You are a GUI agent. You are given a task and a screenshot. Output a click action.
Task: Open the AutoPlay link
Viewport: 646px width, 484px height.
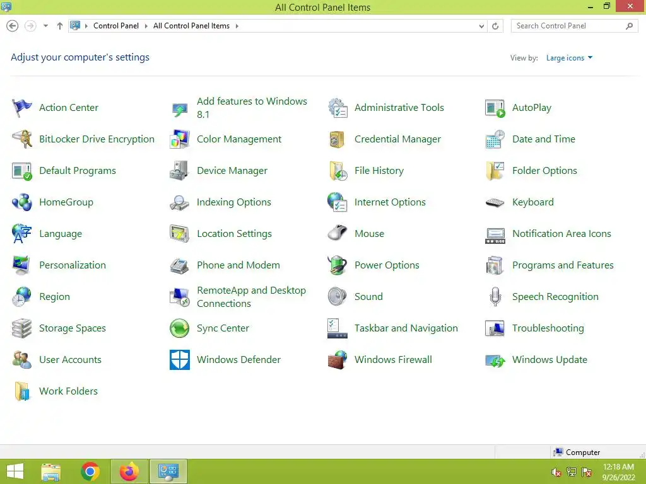click(x=531, y=108)
